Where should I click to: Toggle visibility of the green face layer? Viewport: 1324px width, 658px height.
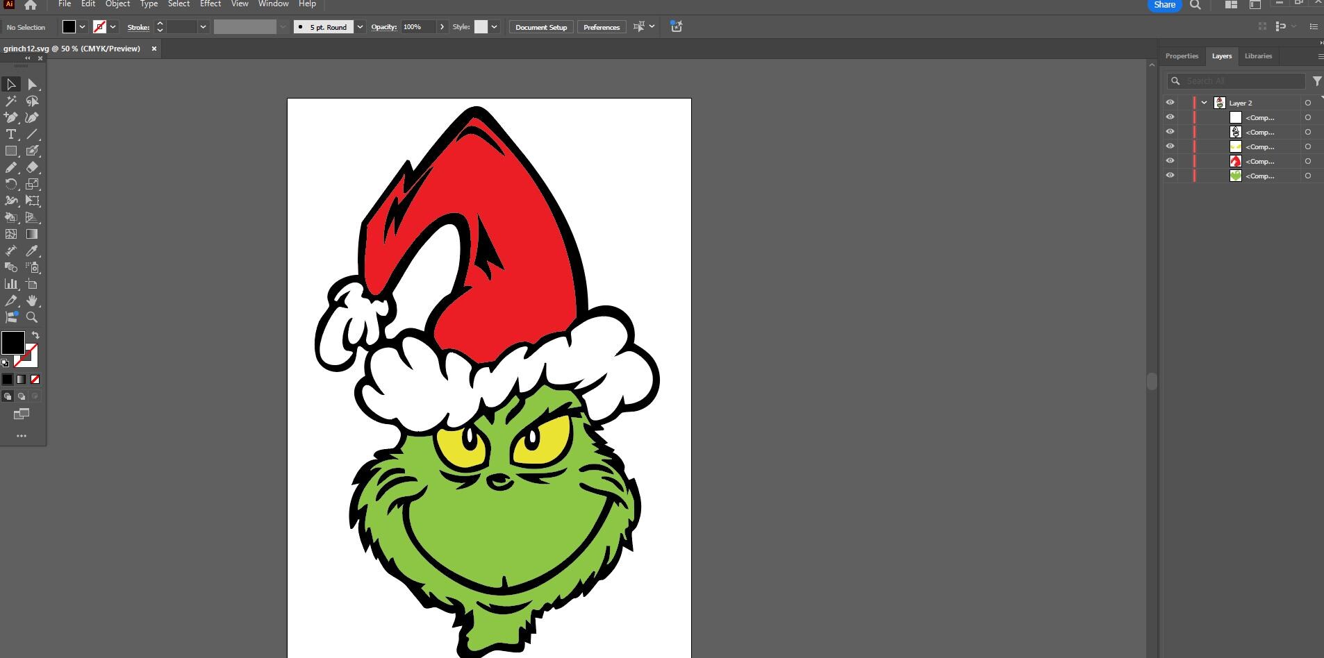[1171, 175]
